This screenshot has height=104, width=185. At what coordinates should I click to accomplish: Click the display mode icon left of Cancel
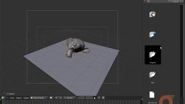pyautogui.click(x=148, y=1)
